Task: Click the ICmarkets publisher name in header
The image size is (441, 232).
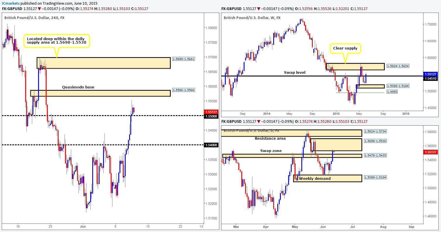Action: (10, 3)
